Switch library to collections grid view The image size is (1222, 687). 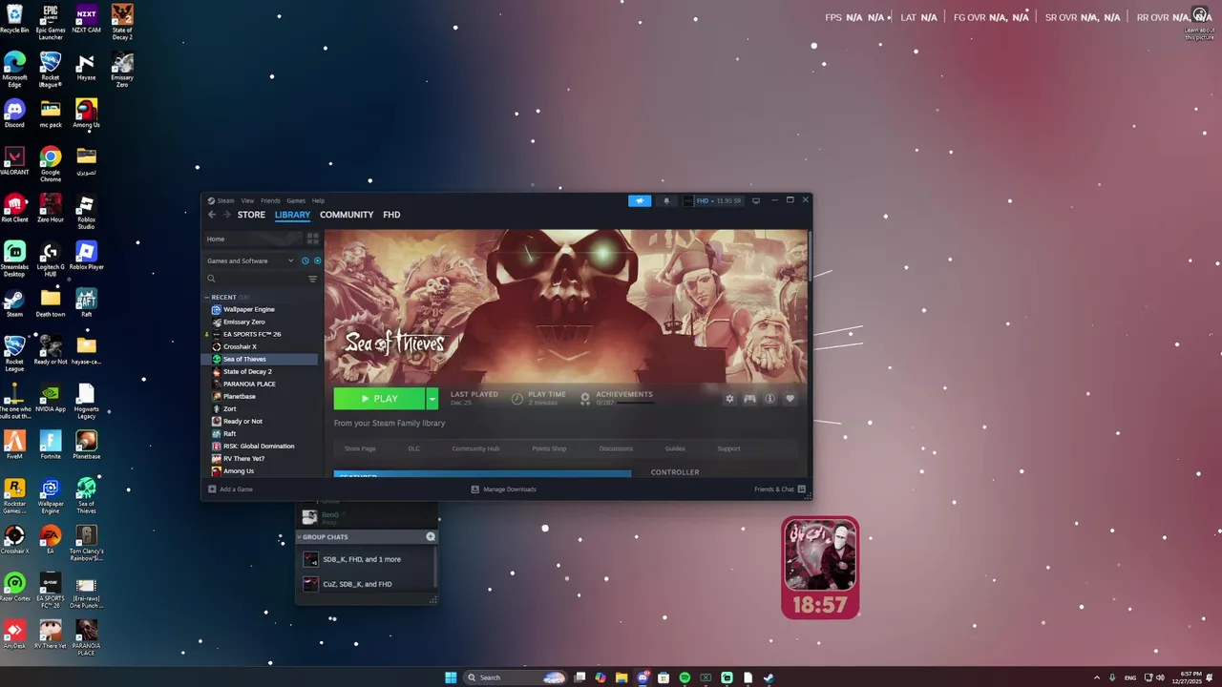click(312, 239)
